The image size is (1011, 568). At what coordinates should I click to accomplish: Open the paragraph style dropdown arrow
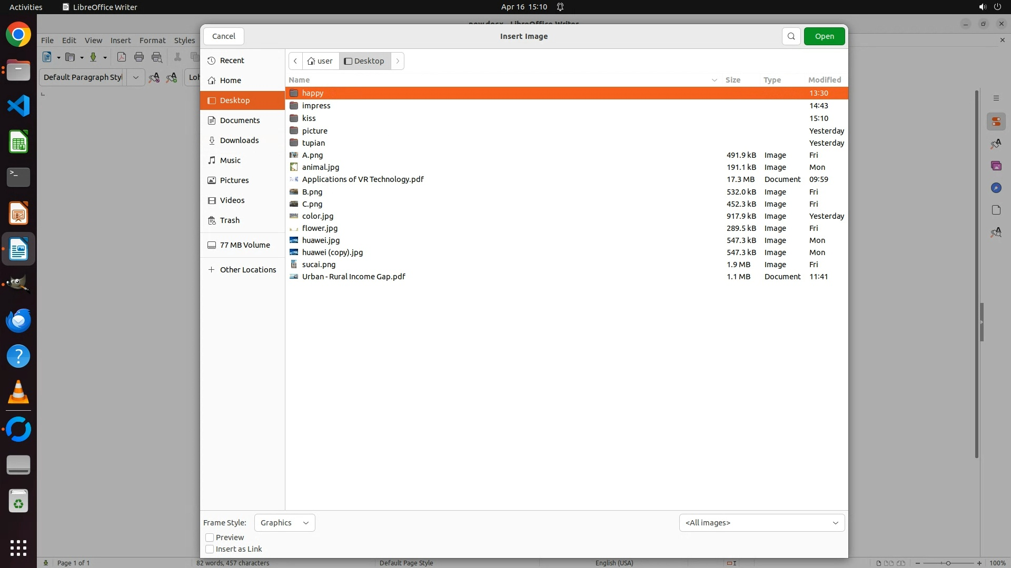135,77
